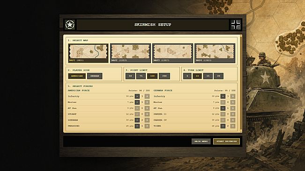
Task: Increase Pershing tank count
Action: (147, 126)
